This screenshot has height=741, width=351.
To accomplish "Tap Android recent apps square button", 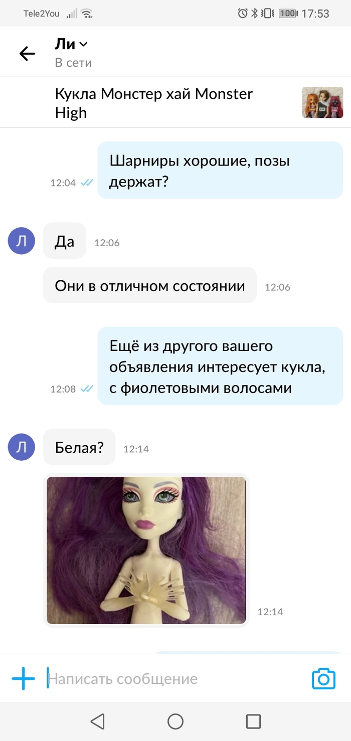I will tap(253, 721).
